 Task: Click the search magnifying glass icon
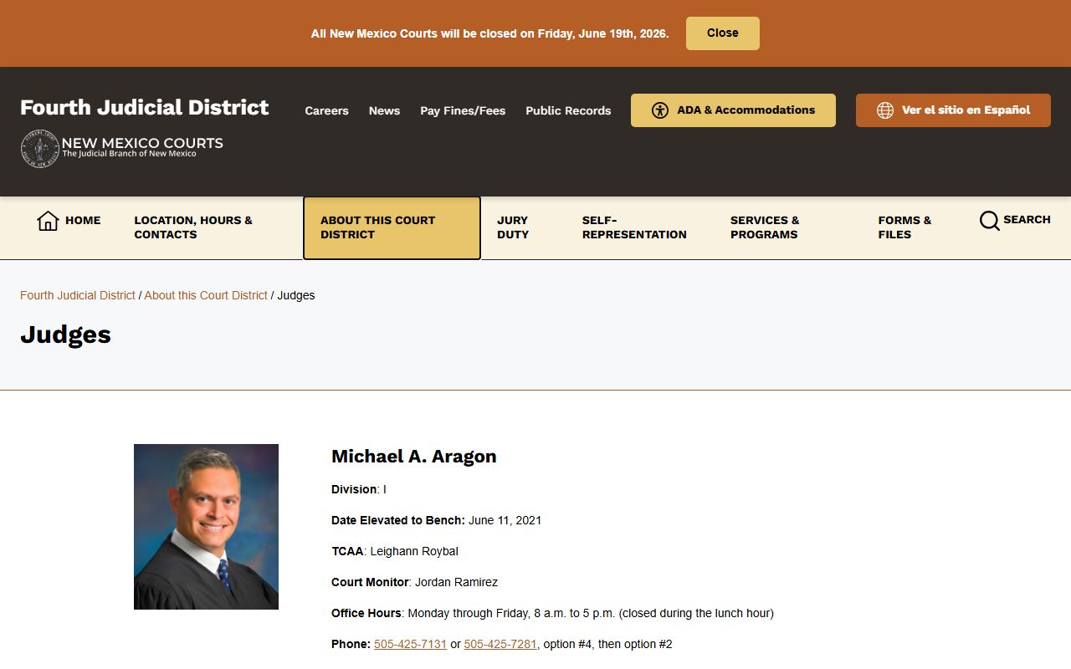tap(989, 221)
